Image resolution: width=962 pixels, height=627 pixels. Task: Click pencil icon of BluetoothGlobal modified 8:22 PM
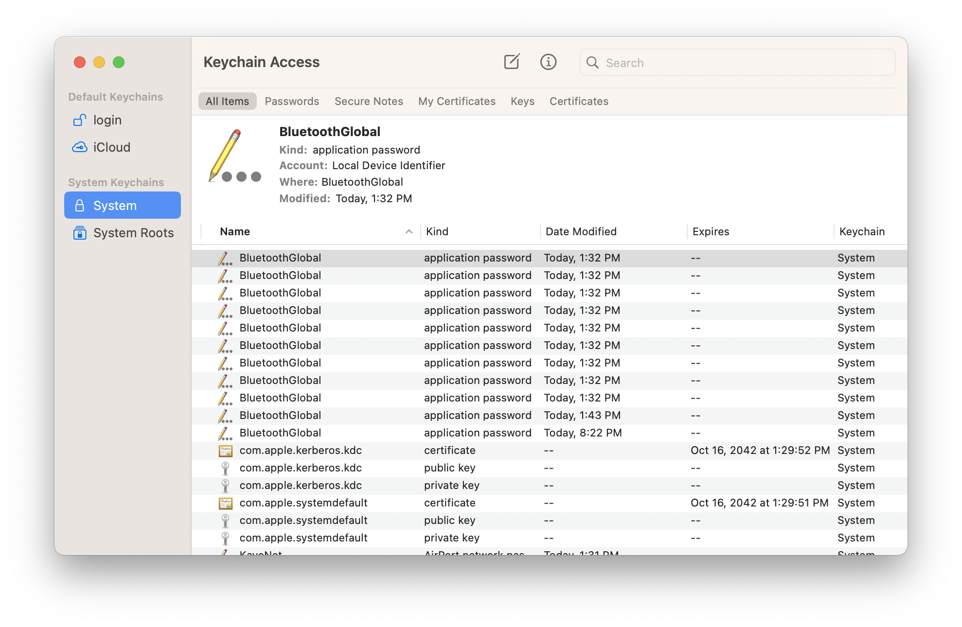225,433
